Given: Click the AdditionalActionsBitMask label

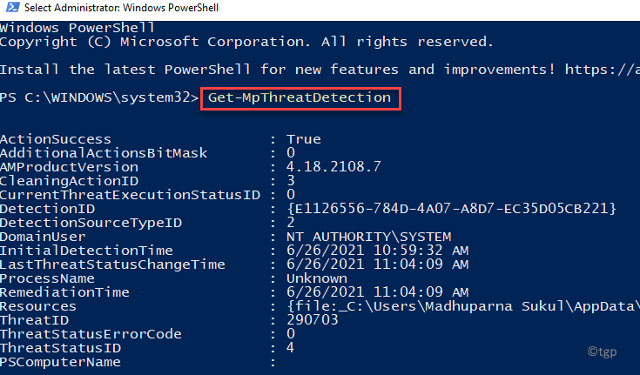Looking at the screenshot, I should (104, 153).
